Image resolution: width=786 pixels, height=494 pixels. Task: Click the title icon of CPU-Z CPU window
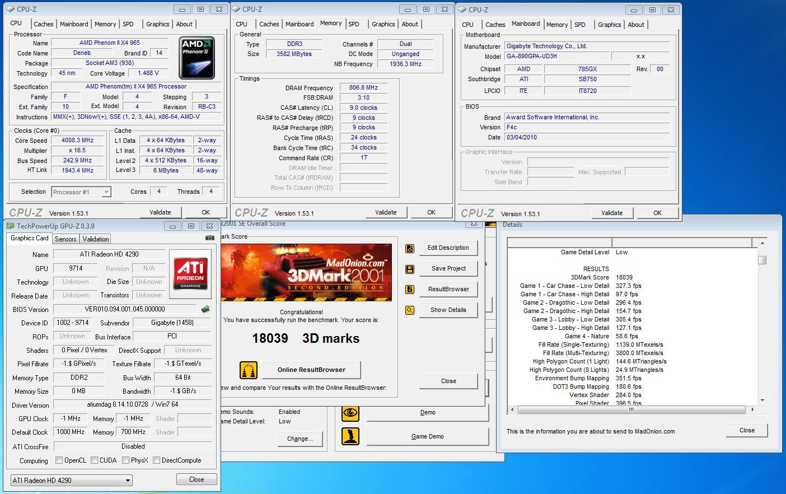pos(11,10)
